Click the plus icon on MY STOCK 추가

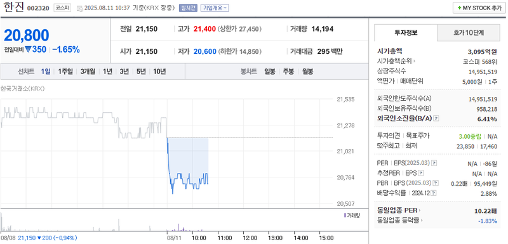pyautogui.click(x=459, y=8)
